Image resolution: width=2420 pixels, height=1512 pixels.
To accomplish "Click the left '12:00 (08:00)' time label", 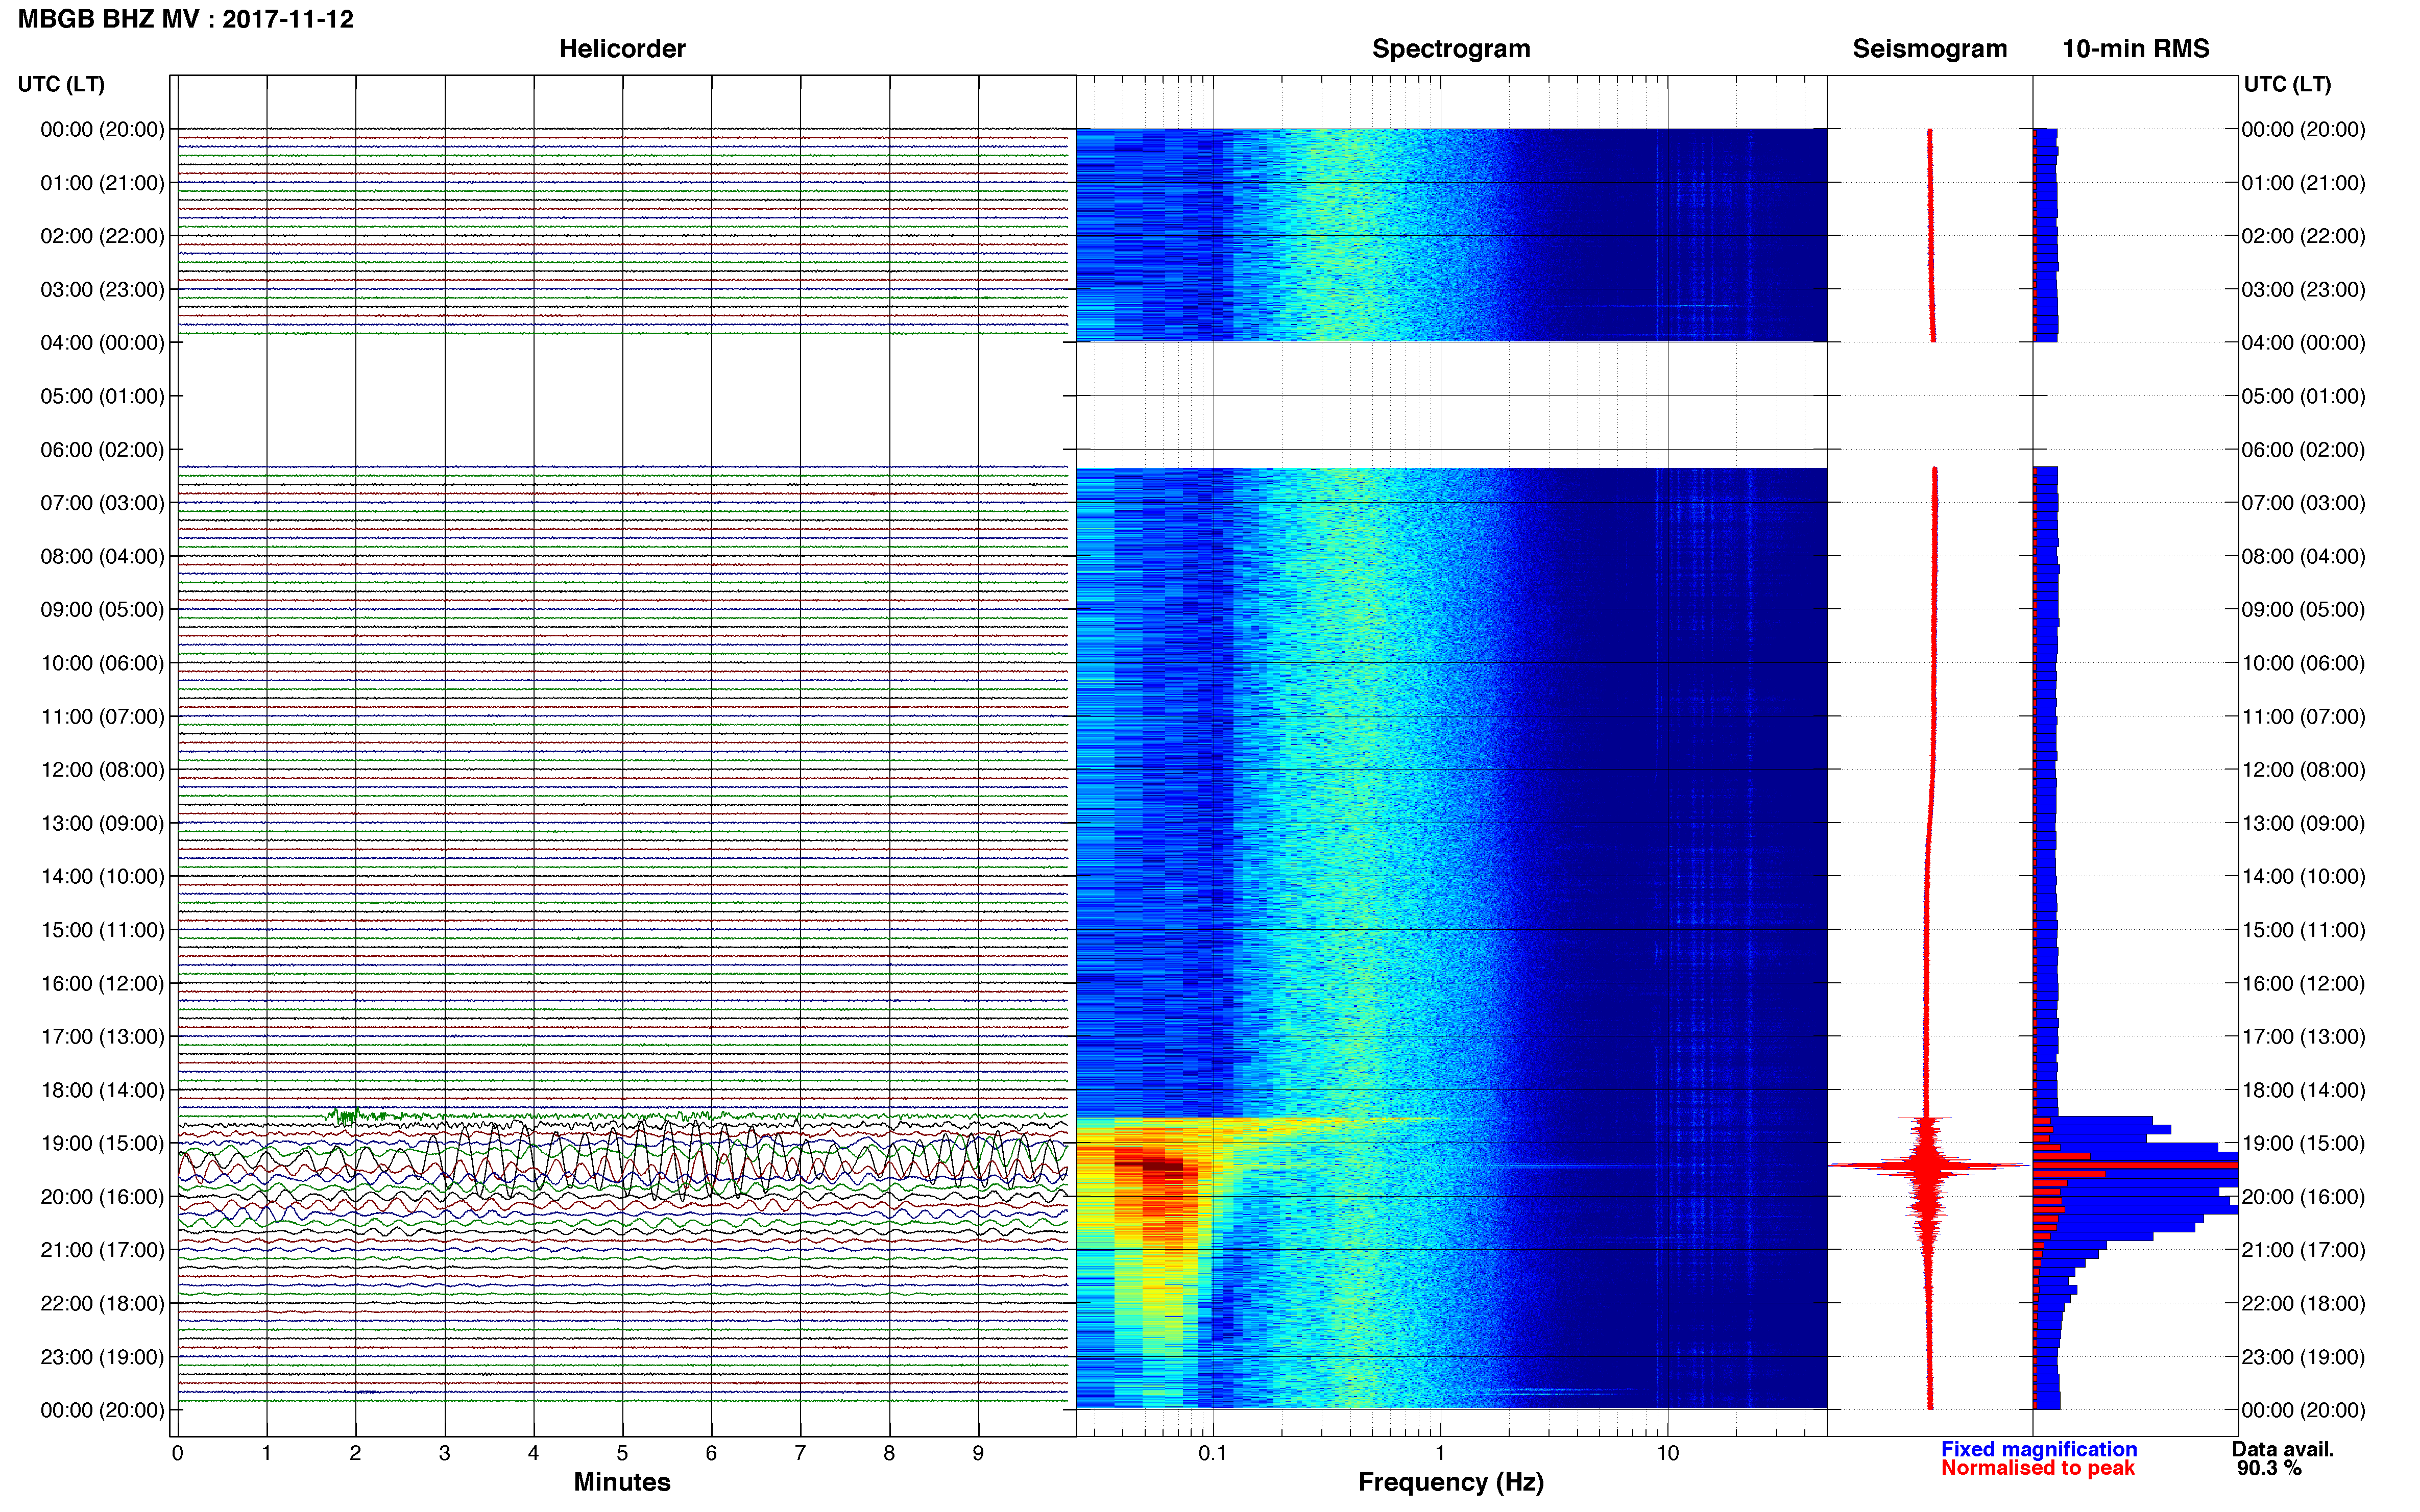I will pos(102,770).
